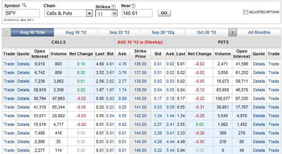Open the Sep 28 '12q tab
Screen dimensions: 282x154
[x=164, y=32]
